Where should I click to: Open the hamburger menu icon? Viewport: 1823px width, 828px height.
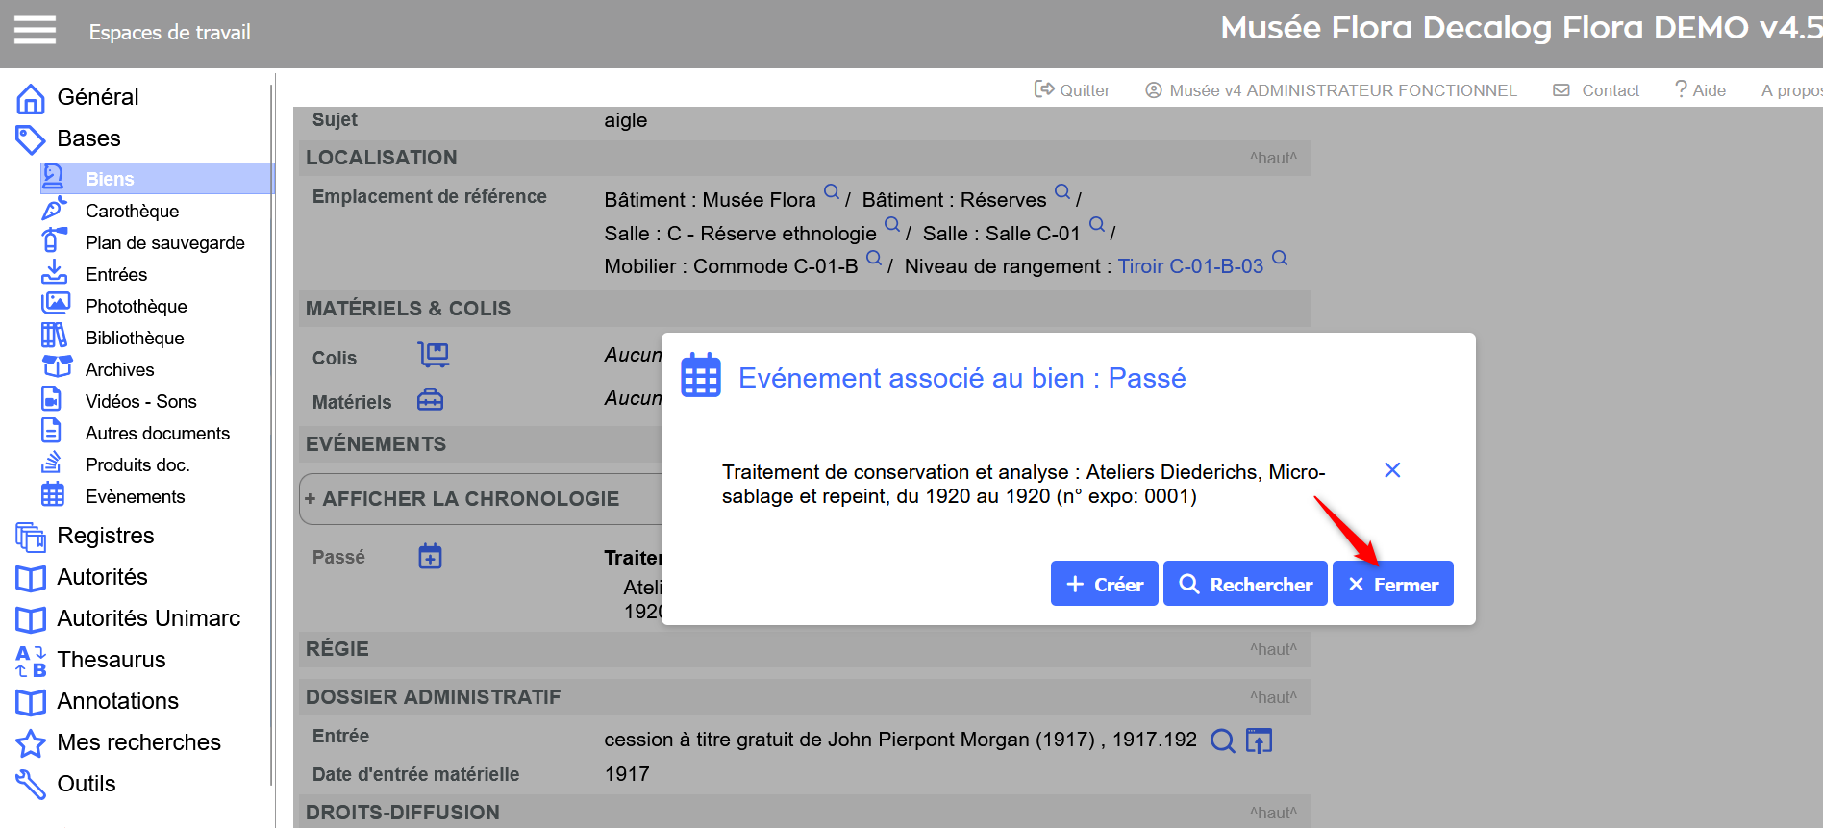(x=35, y=31)
